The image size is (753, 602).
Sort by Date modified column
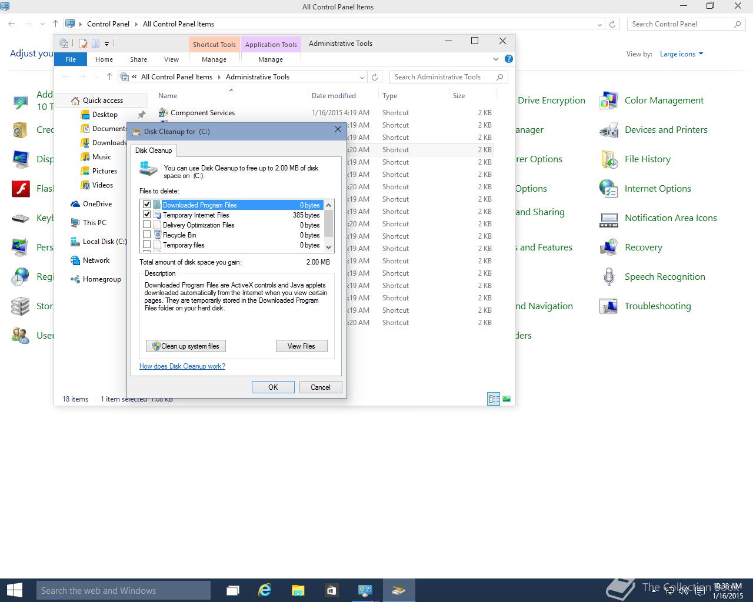(x=334, y=96)
